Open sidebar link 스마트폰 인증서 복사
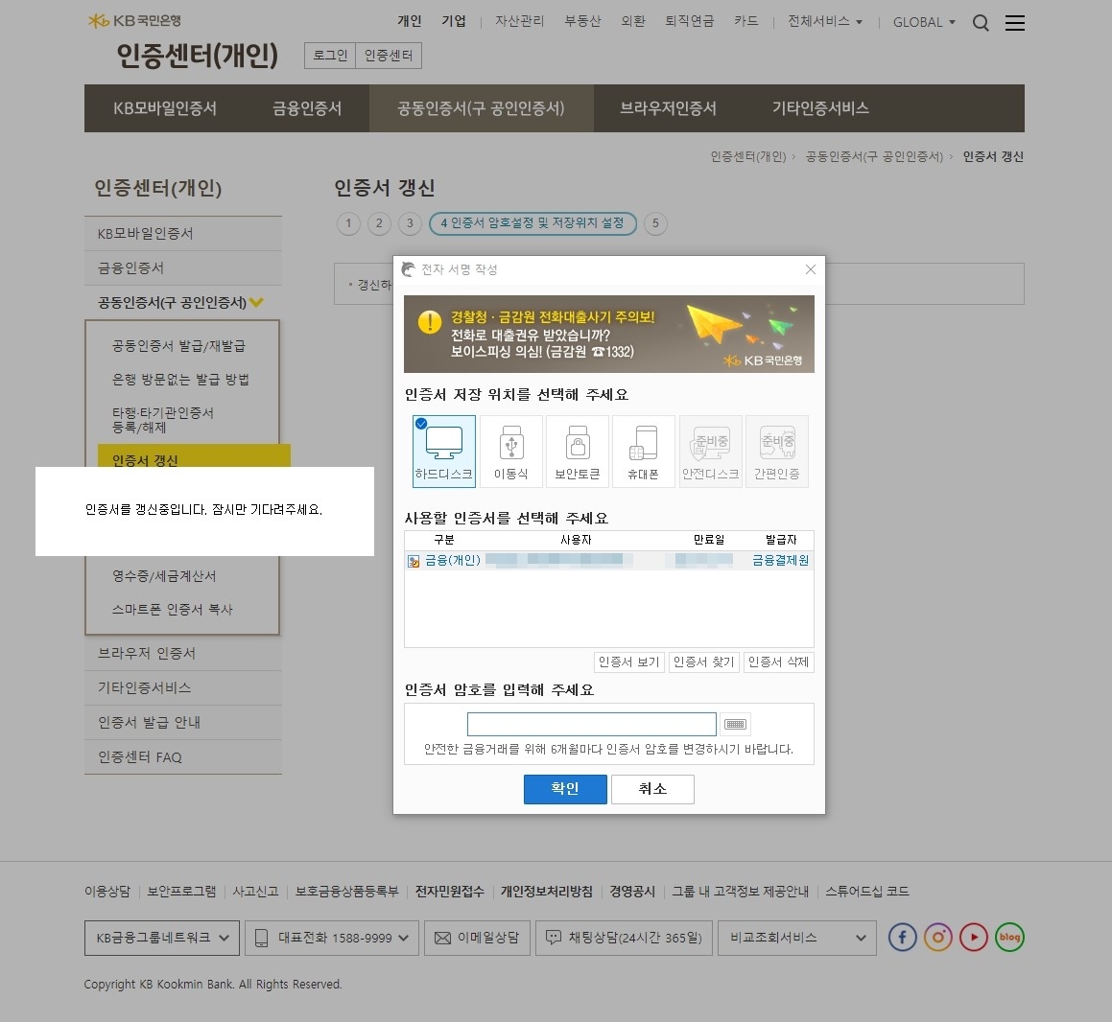The width and height of the screenshot is (1112, 1022). (x=173, y=610)
